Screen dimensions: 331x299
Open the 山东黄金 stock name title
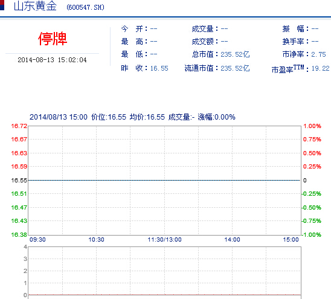pyautogui.click(x=35, y=6)
